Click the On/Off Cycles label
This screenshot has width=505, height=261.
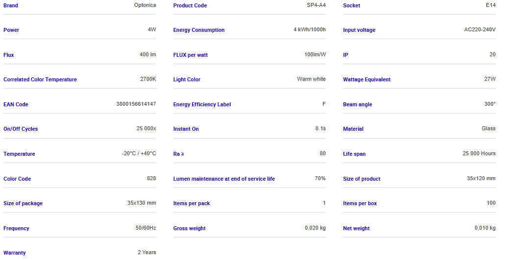(21, 129)
